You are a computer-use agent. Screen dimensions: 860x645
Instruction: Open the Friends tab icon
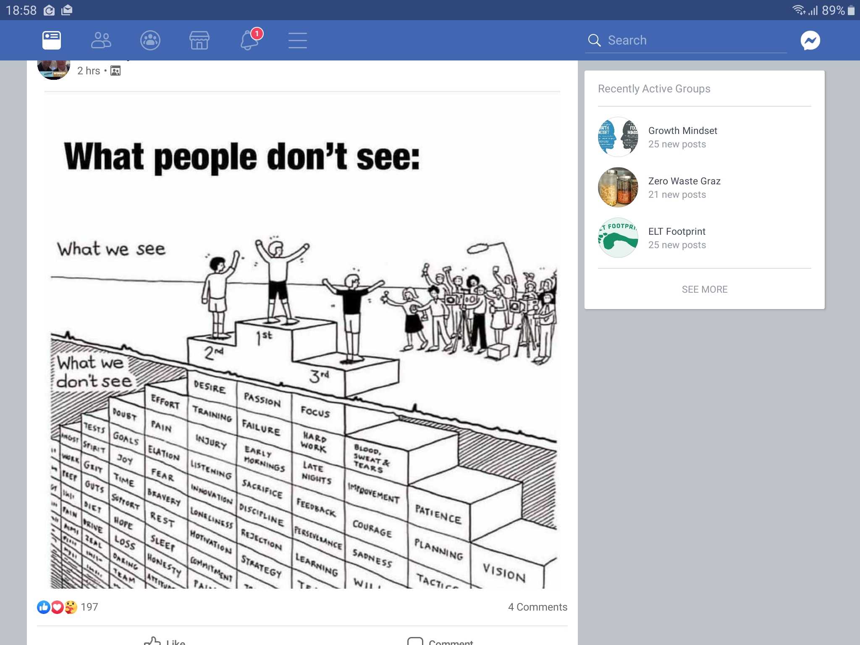(x=101, y=40)
